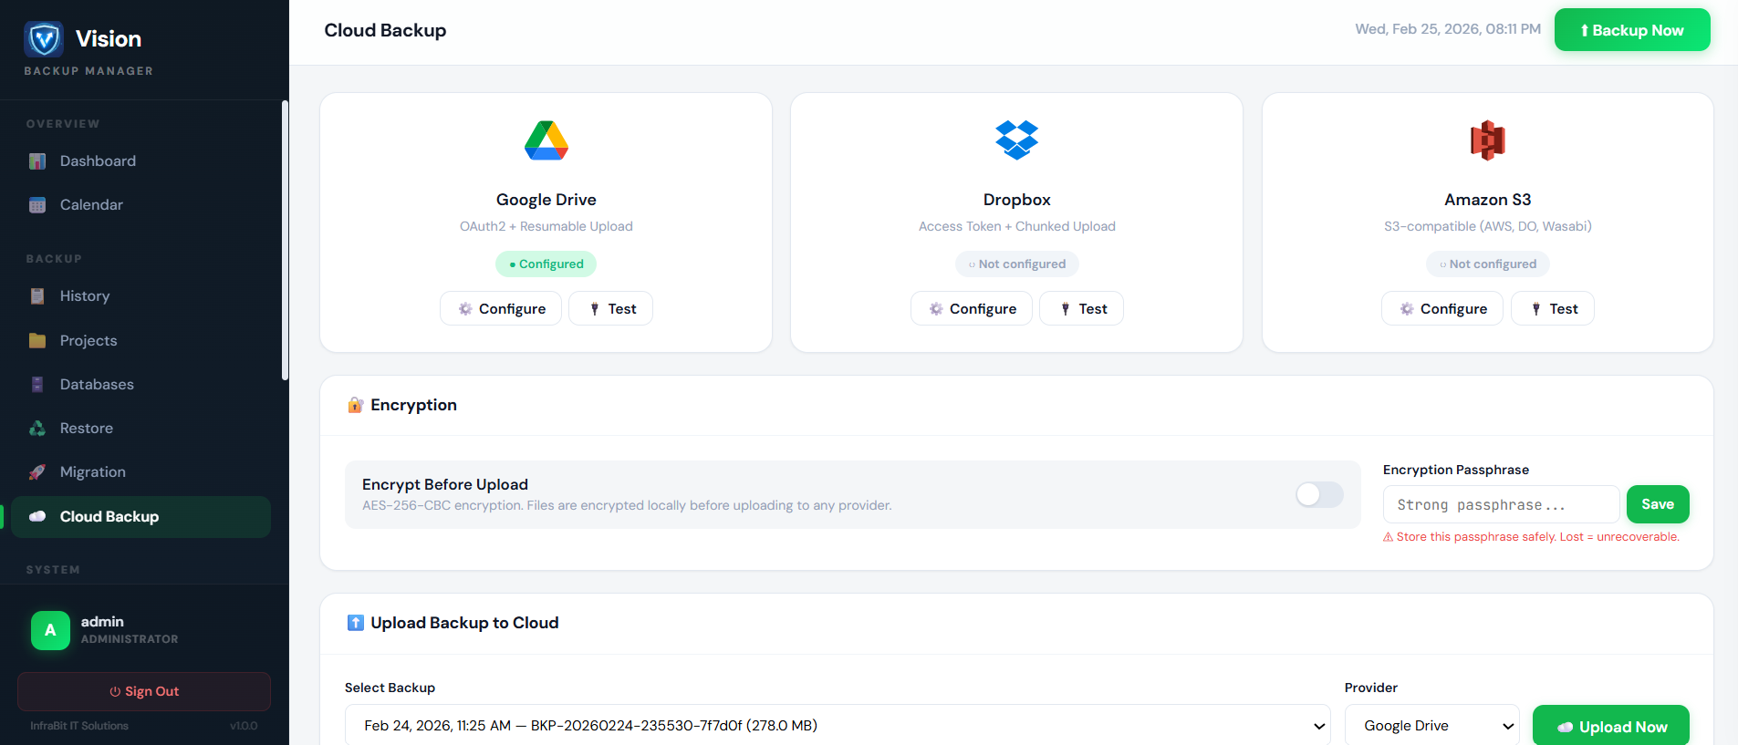Click the Cloud Backup cloud icon in sidebar
This screenshot has height=745, width=1738.
coord(37,517)
